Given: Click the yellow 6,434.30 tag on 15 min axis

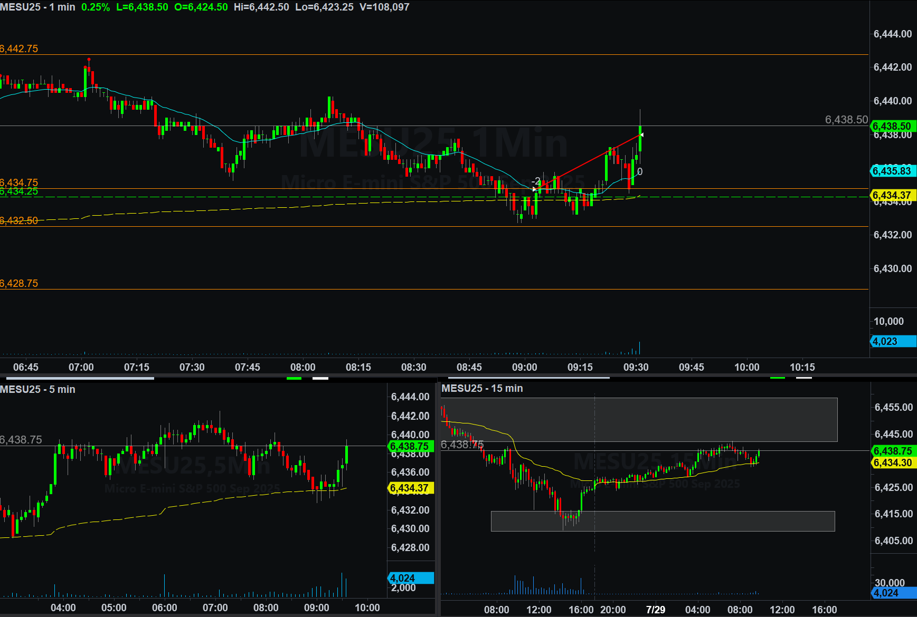Looking at the screenshot, I should click(894, 462).
